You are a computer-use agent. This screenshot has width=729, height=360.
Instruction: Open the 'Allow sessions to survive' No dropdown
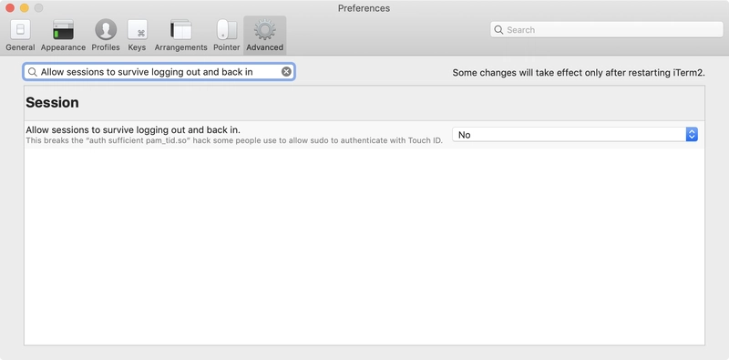tap(575, 135)
